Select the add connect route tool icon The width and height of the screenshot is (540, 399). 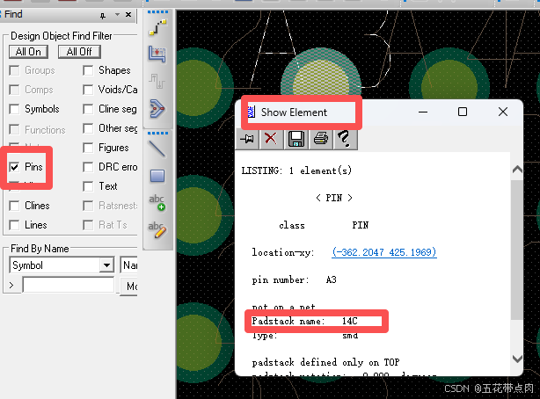pos(157,27)
